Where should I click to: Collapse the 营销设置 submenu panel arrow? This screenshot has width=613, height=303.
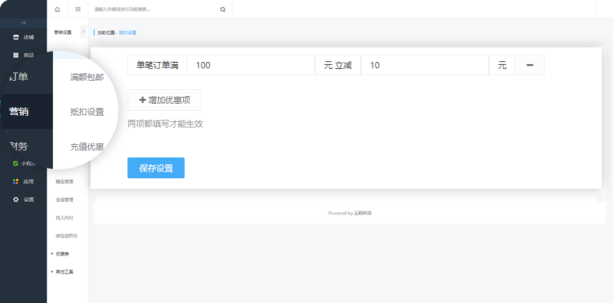84,31
